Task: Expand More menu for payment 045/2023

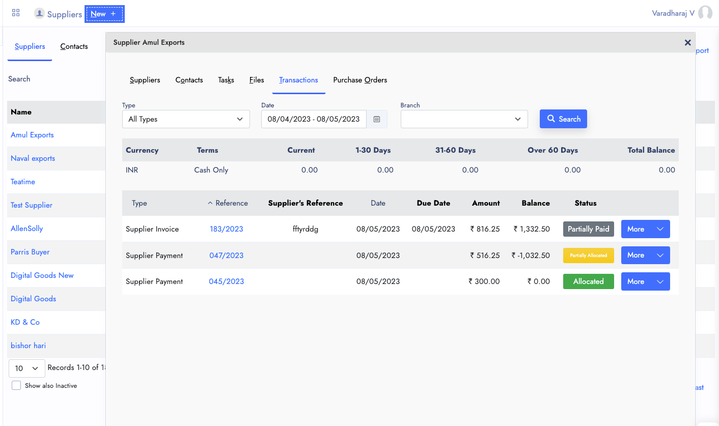Action: click(x=645, y=281)
